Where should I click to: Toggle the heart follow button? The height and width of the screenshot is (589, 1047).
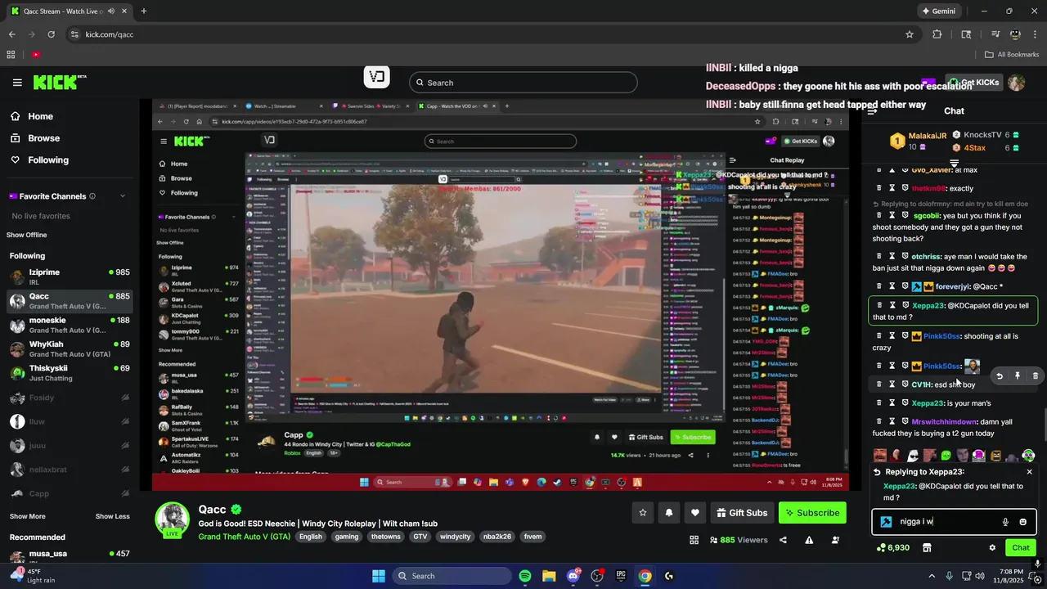[695, 513]
